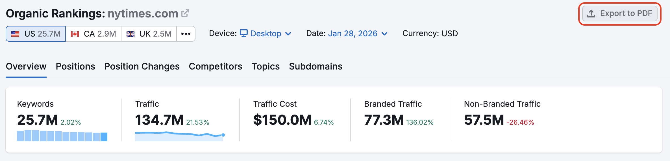Click the Traffic trend line chart

click(x=179, y=136)
